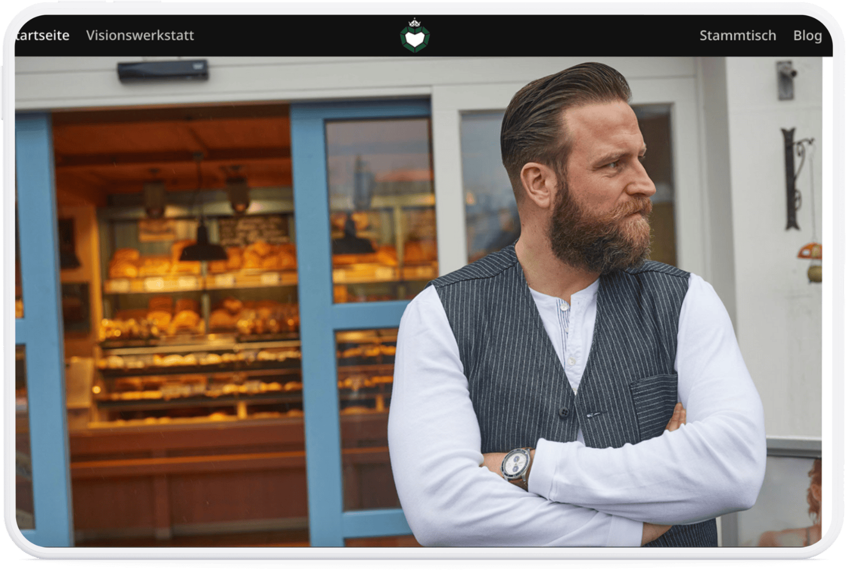
Task: Go to the Visionswerkstatt page
Action: tap(140, 35)
